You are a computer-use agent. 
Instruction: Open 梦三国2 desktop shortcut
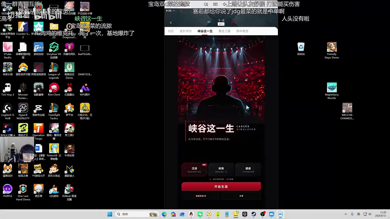click(69, 130)
